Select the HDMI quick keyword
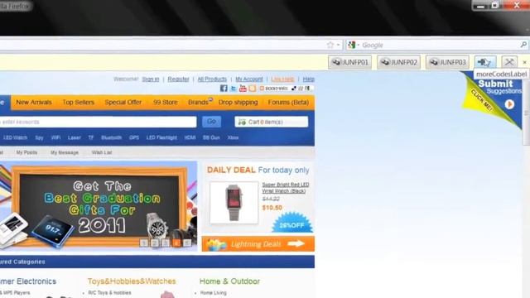The height and width of the screenshot is (298, 530). pyautogui.click(x=190, y=138)
